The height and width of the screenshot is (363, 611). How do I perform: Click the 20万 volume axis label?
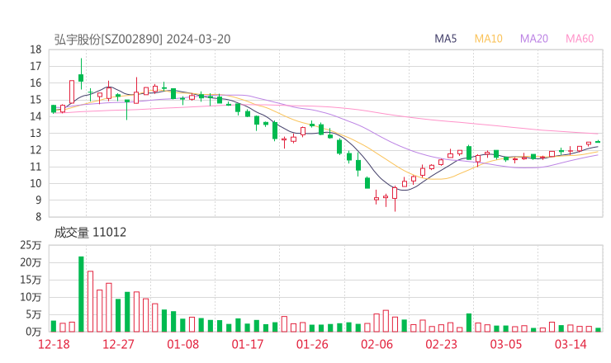point(31,262)
